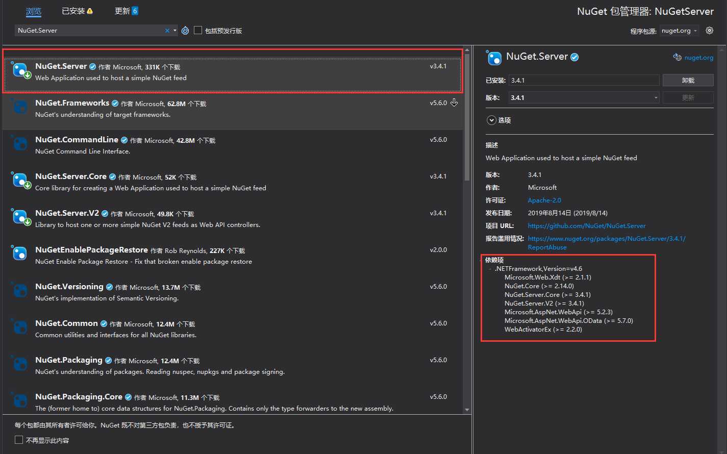Click the download arrow beside NuGet.Frameworks v5.6.0
The width and height of the screenshot is (727, 454).
[454, 103]
